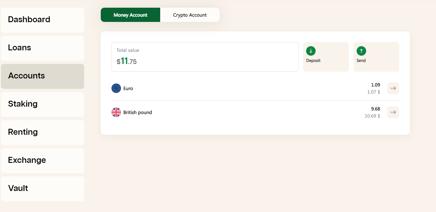Open the Dashboard sidebar item

click(43, 20)
